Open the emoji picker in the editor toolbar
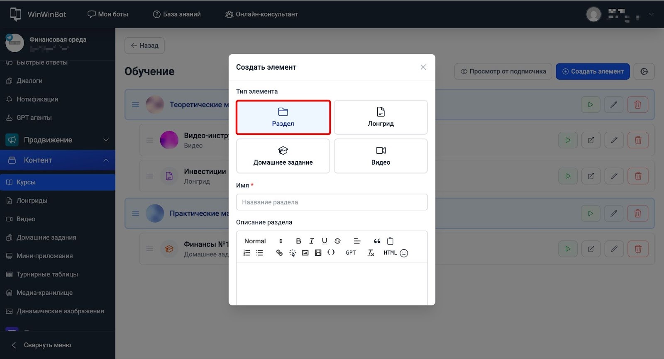 coord(404,253)
